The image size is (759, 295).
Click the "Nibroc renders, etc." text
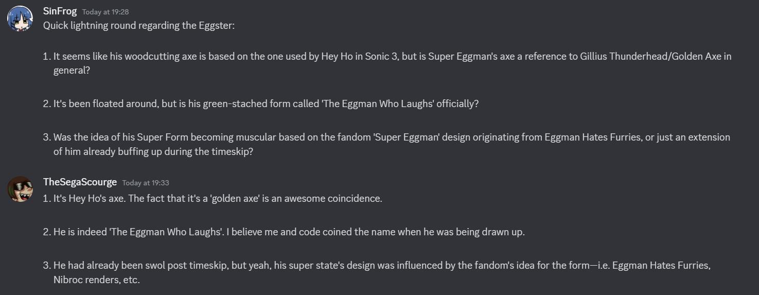point(97,280)
